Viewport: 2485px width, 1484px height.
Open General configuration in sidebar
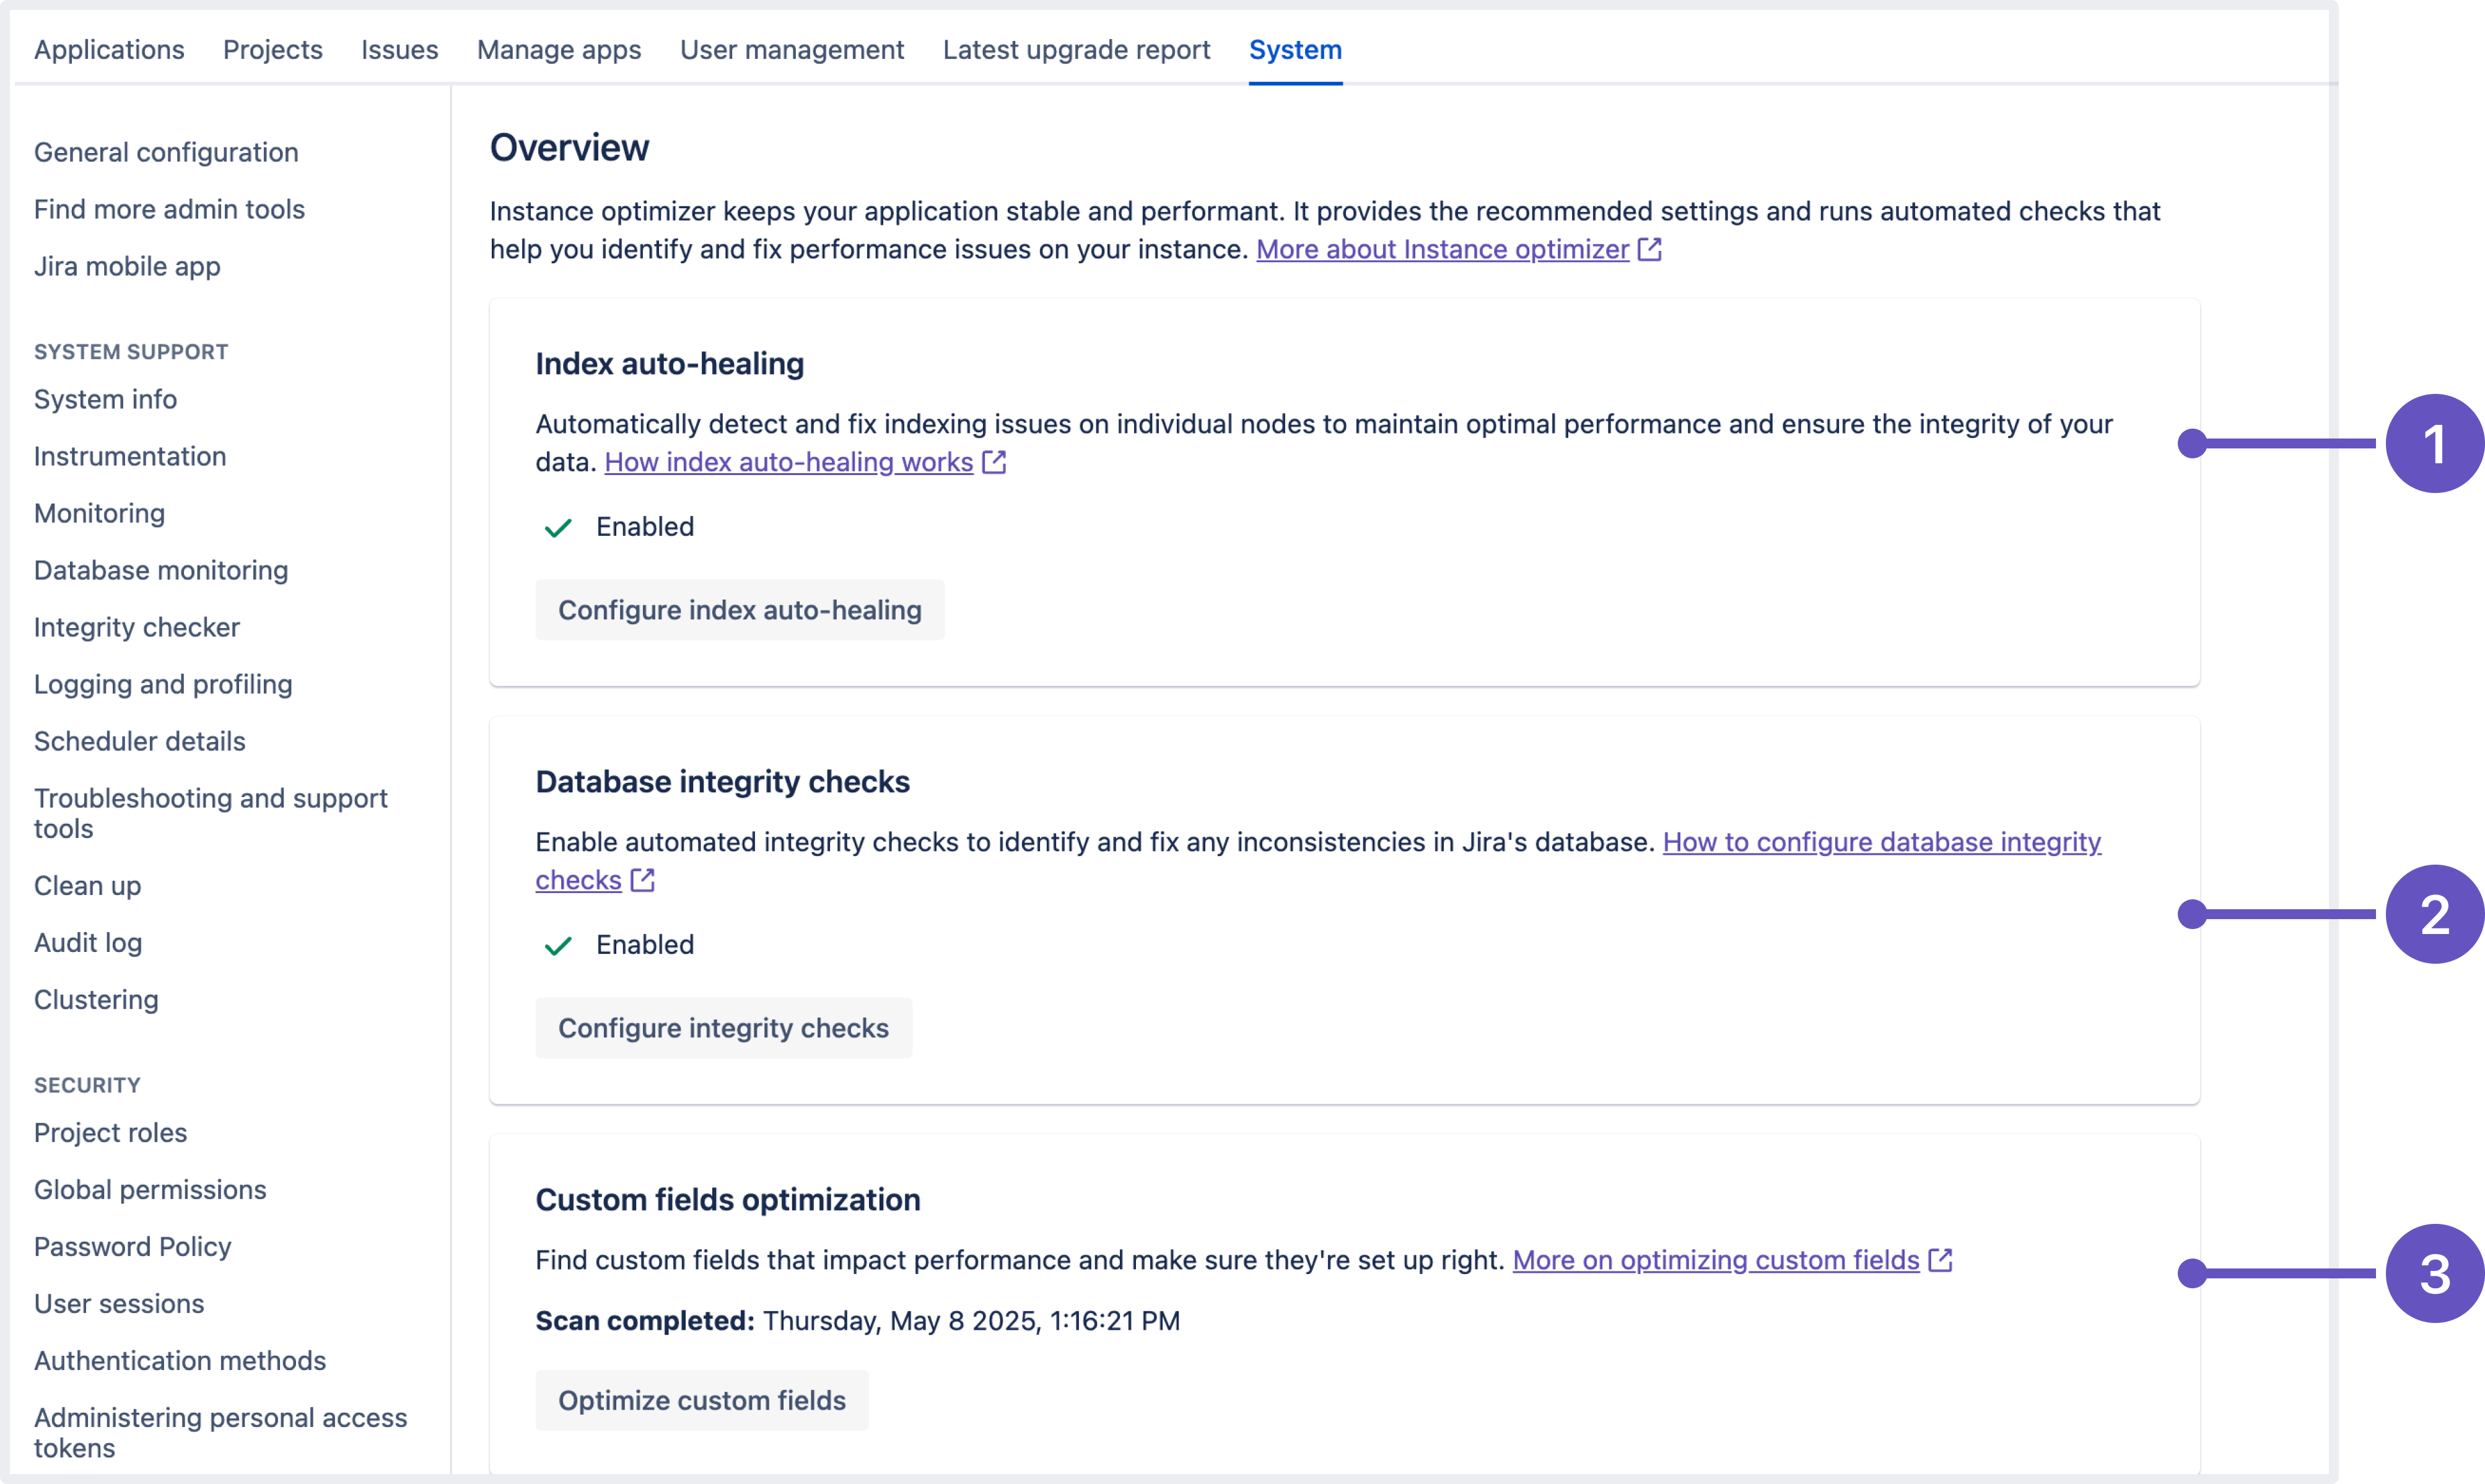[x=166, y=152]
